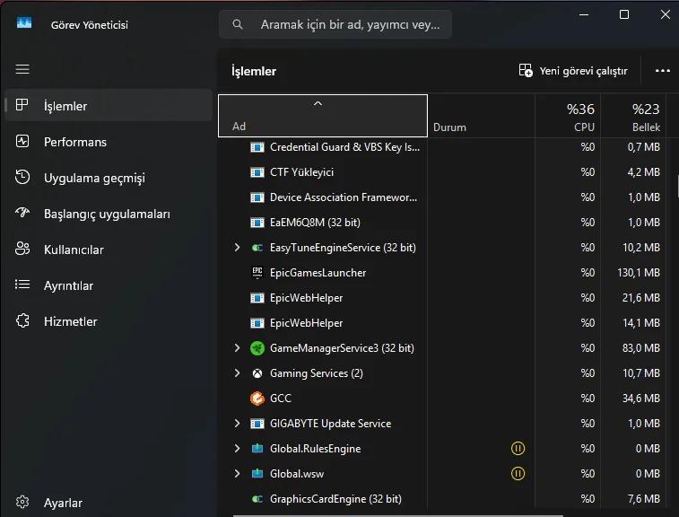679x517 pixels.
Task: Click the Uygulama geçmişi history icon
Action: [23, 178]
